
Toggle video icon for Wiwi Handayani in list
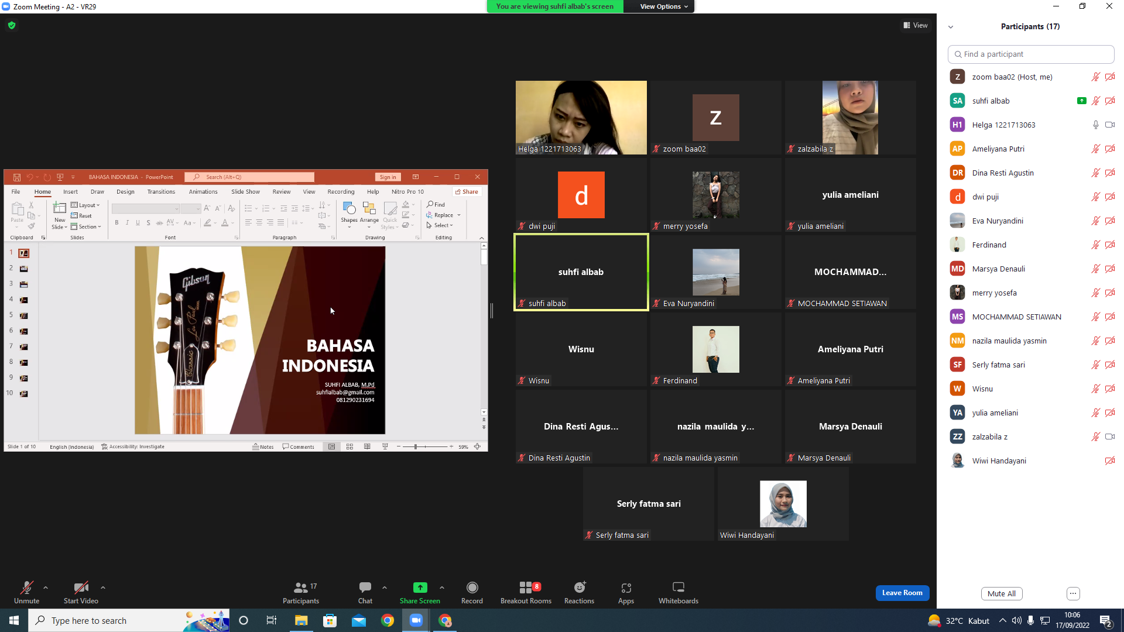(x=1109, y=461)
